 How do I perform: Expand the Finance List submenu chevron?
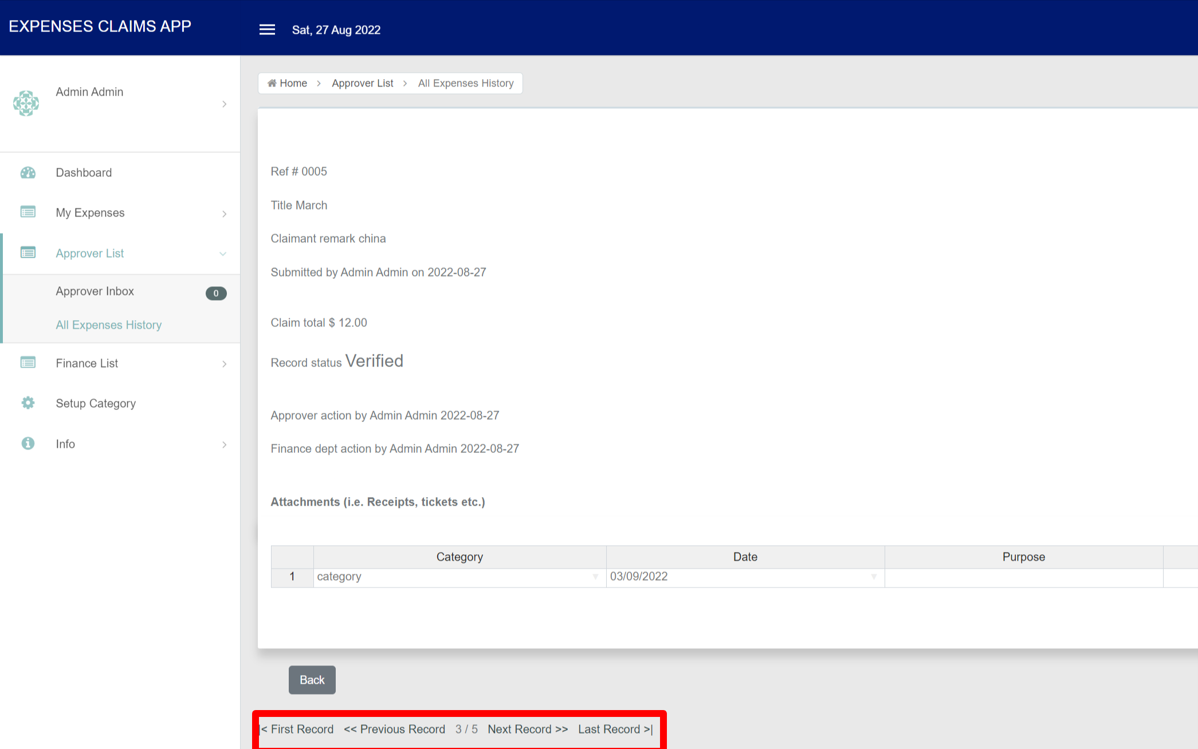click(224, 364)
